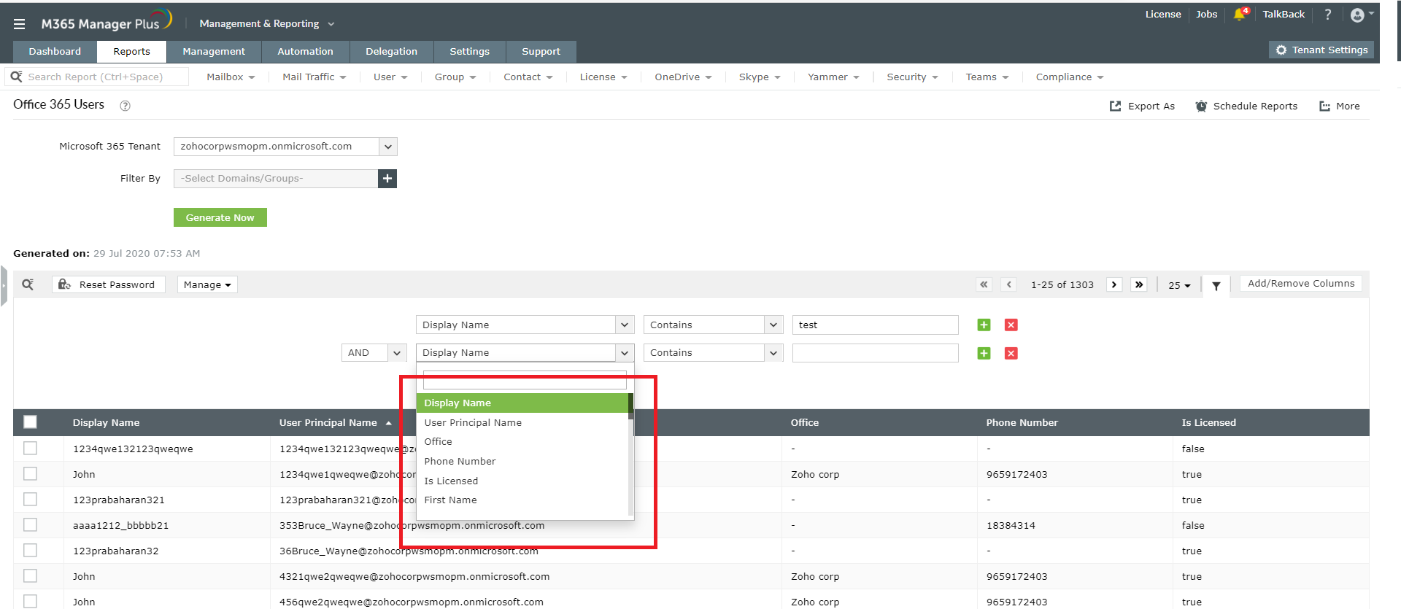The width and height of the screenshot is (1401, 609).
Task: Change the 25 rows-per-page dropdown
Action: pos(1179,285)
